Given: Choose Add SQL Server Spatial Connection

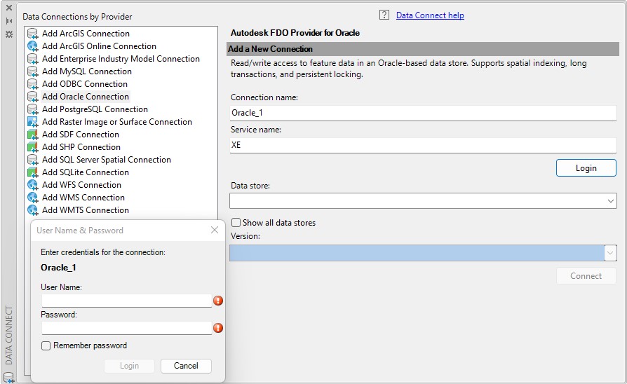Looking at the screenshot, I should 107,160.
